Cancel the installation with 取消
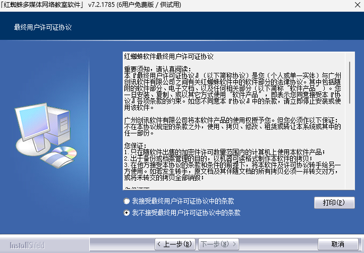 [337, 244]
